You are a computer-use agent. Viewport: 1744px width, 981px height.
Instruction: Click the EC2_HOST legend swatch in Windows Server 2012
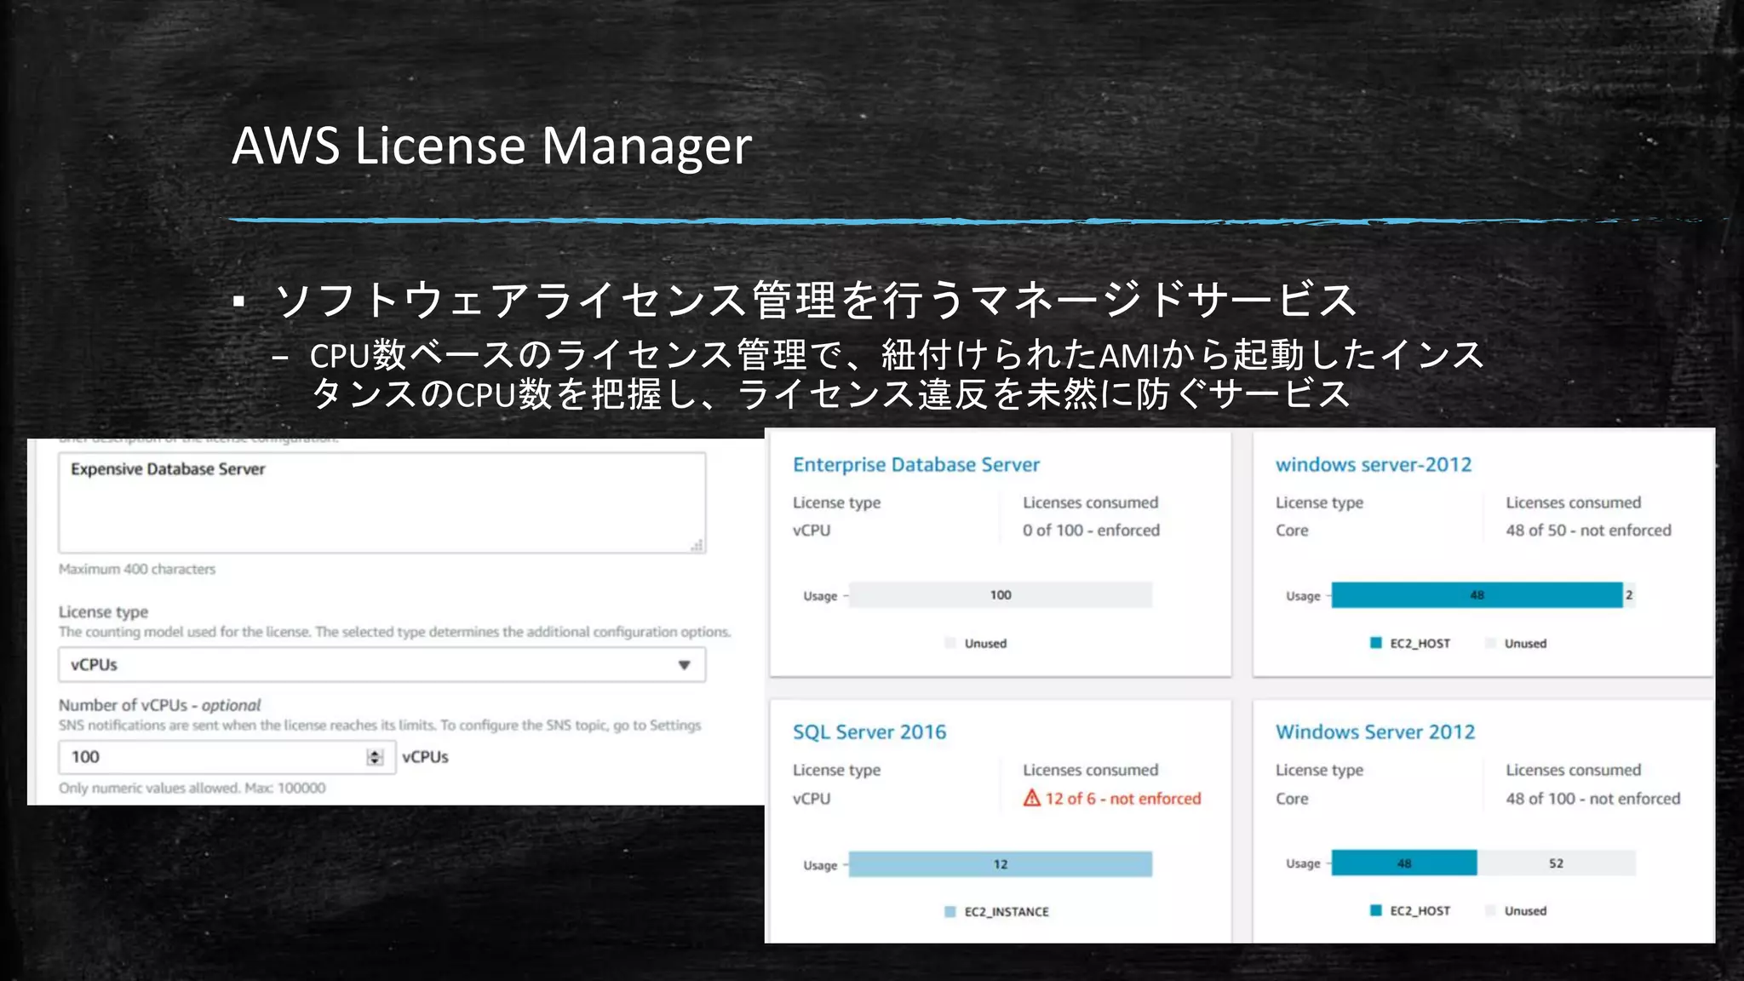(x=1375, y=910)
